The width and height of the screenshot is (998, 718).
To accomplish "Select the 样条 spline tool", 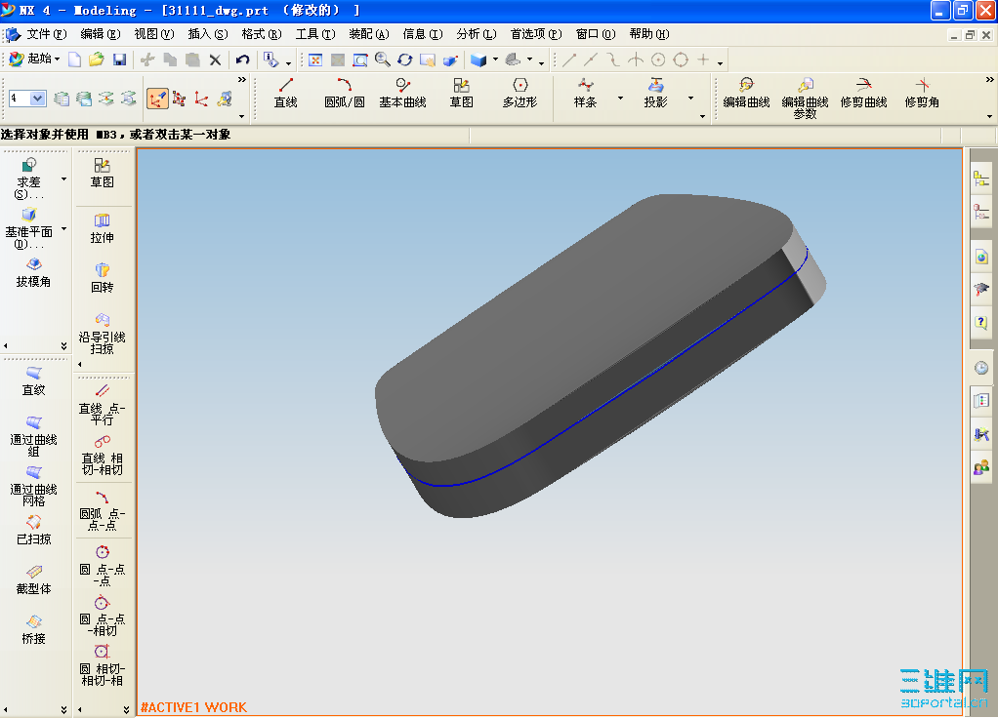I will click(585, 93).
